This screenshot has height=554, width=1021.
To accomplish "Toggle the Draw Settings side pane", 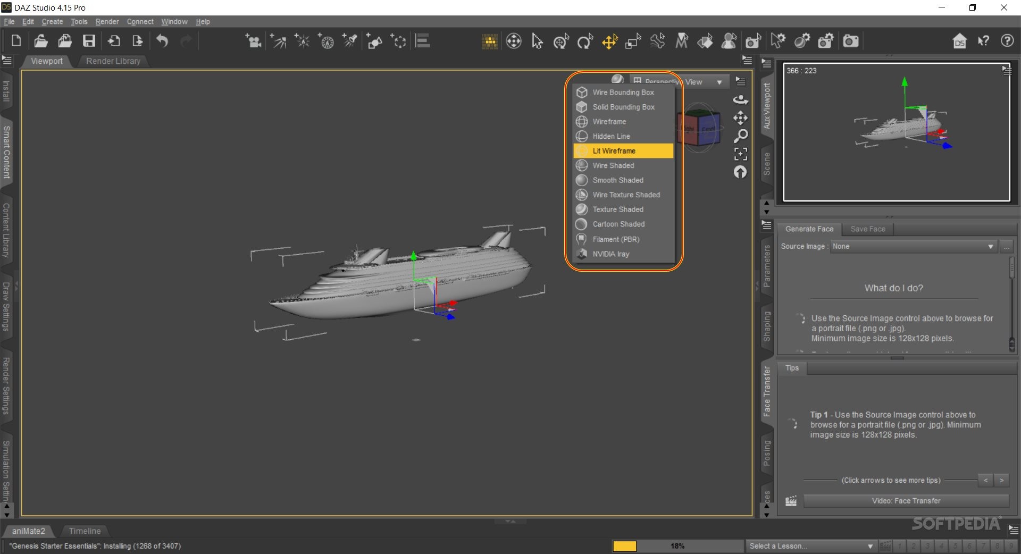I will coord(6,307).
